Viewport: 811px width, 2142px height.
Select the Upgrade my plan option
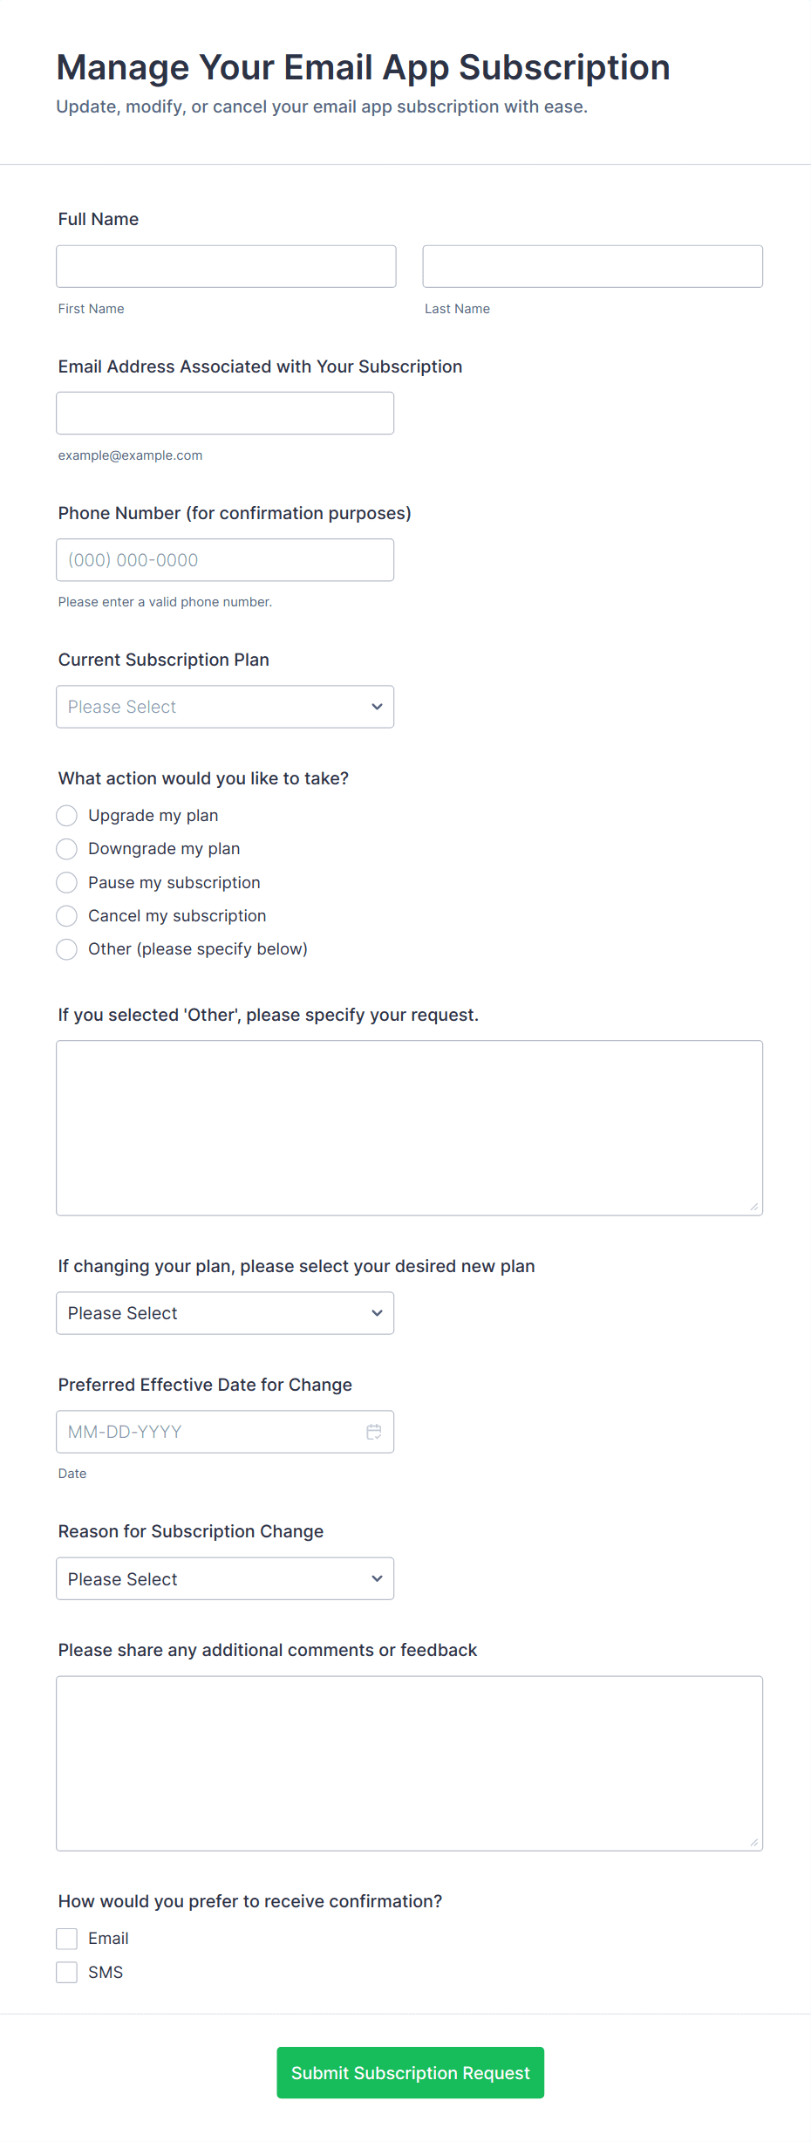click(x=67, y=816)
